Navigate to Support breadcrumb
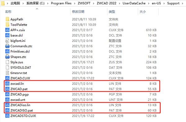Viewport: 186px width, 122px height. point(173,3)
